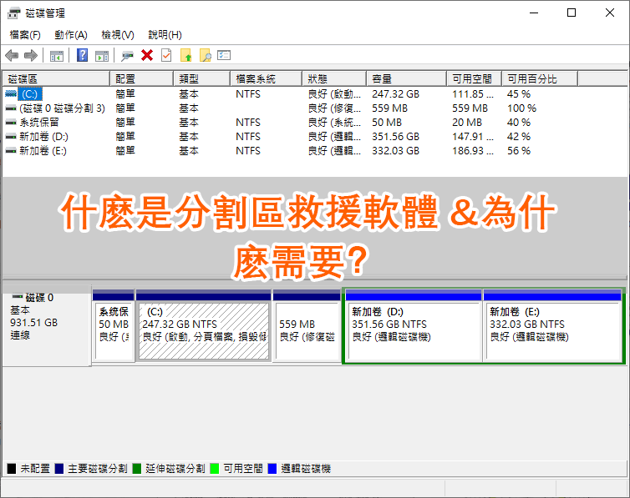
Task: Open the 動作(A) menu
Action: point(71,35)
